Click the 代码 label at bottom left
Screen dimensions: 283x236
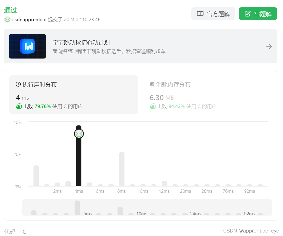coord(10,232)
